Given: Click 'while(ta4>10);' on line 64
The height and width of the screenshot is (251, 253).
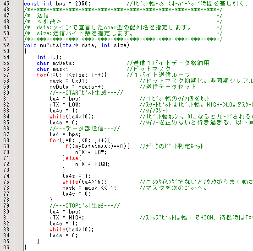Looking at the screenshot, I should pos(71,117).
